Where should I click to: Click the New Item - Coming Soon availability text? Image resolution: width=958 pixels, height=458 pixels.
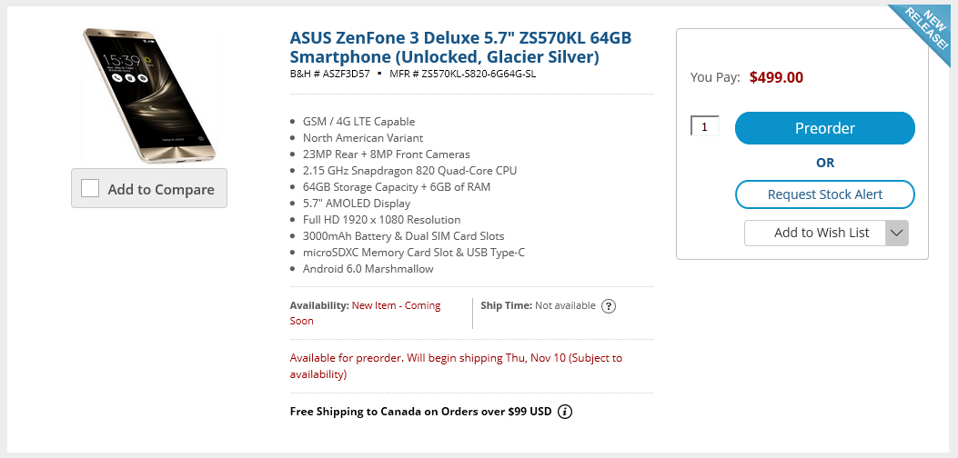pos(366,314)
